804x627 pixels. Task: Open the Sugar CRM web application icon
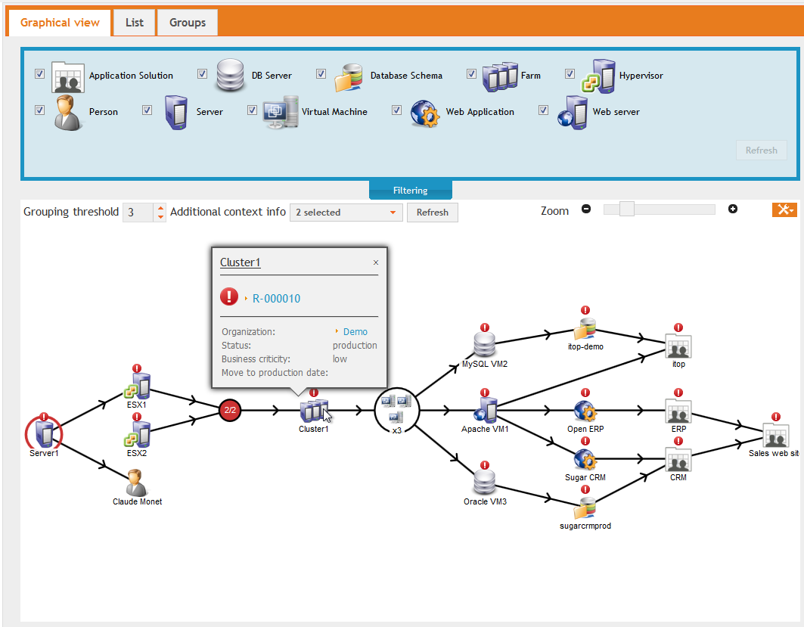(x=585, y=459)
